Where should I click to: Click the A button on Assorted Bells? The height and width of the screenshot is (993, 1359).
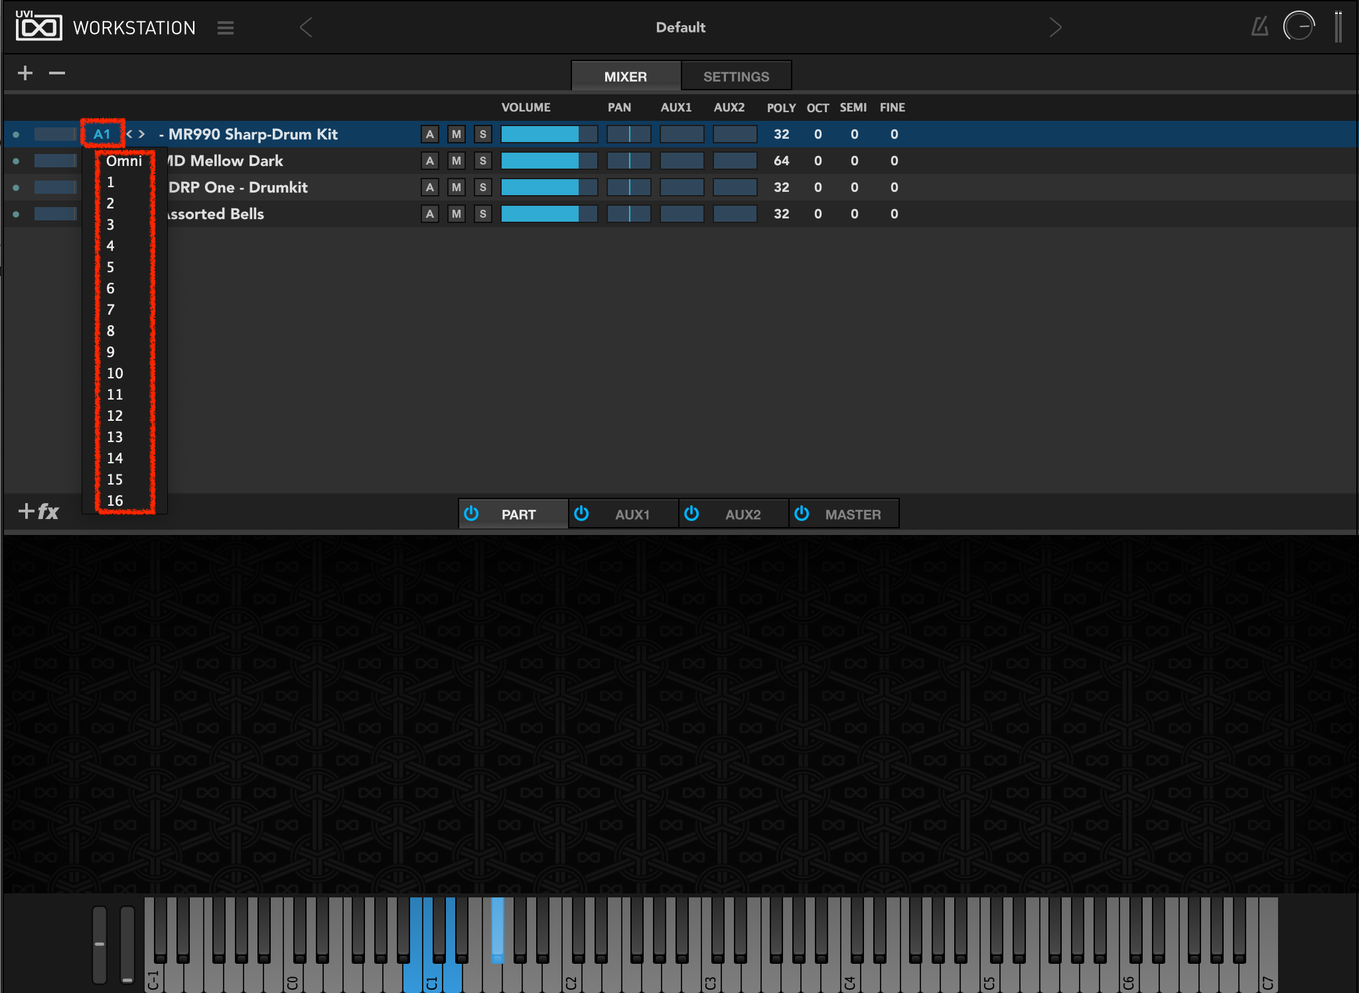pos(430,214)
